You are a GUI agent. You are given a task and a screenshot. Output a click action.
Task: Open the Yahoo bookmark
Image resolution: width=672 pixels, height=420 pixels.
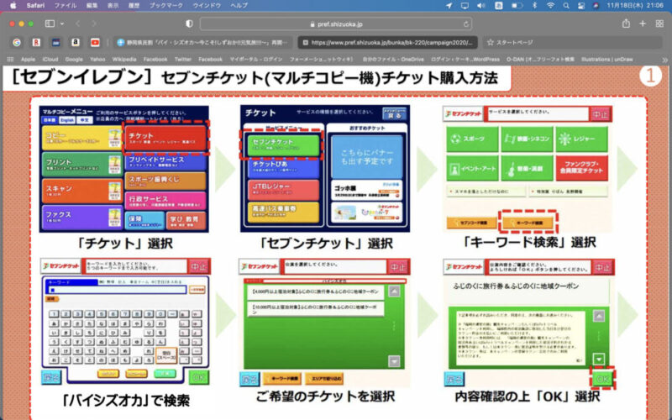(97, 59)
